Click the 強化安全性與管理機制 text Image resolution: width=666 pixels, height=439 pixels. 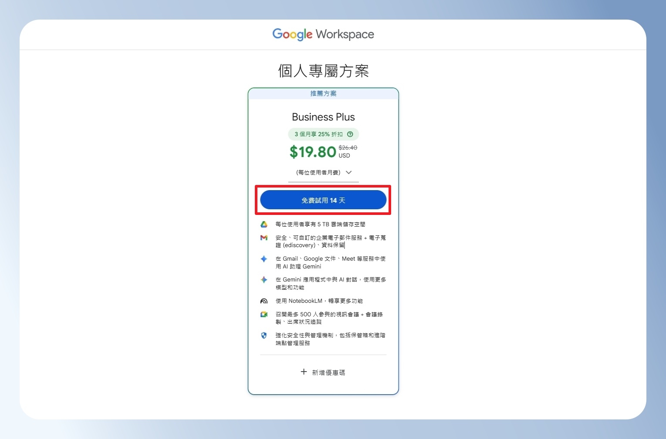tap(331, 339)
